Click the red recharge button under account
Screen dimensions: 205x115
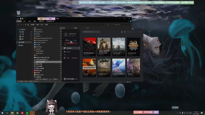(71, 43)
